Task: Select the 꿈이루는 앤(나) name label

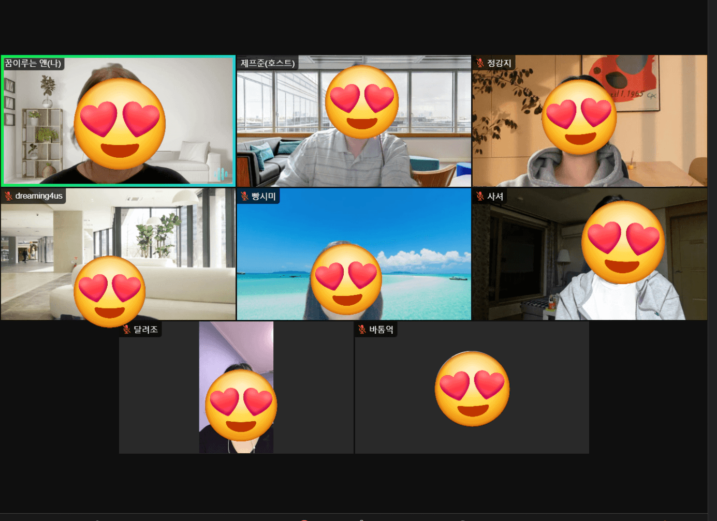Action: click(33, 63)
